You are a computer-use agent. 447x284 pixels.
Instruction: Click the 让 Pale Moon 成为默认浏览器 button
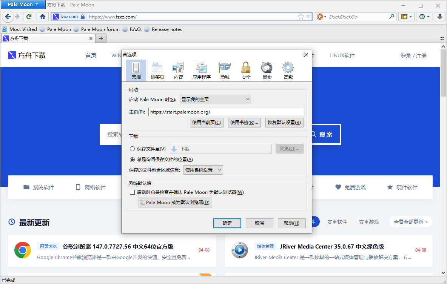[175, 202]
